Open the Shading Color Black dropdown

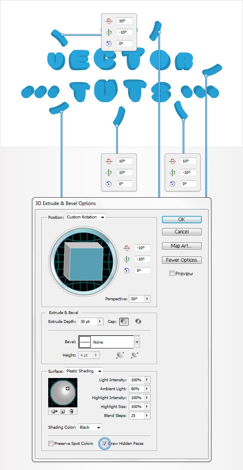pyautogui.click(x=90, y=427)
